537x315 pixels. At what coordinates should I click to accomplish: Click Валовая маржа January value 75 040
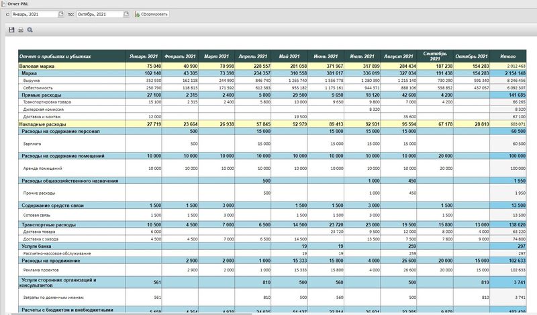click(154, 66)
